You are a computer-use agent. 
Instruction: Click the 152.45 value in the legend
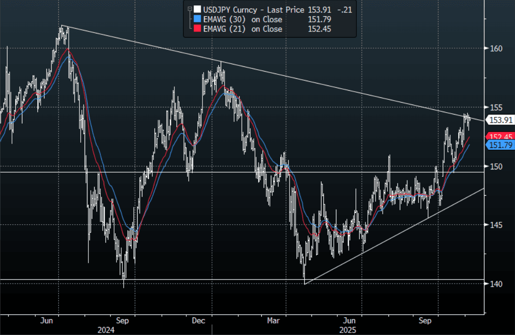pos(319,29)
